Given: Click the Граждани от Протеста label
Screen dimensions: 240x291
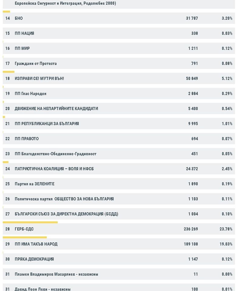Looking at the screenshot, I should [x=36, y=63].
